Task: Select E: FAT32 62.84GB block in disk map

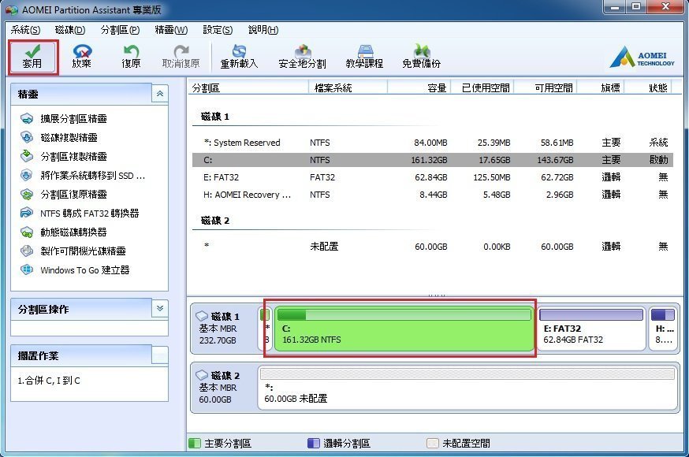Action: pyautogui.click(x=591, y=329)
